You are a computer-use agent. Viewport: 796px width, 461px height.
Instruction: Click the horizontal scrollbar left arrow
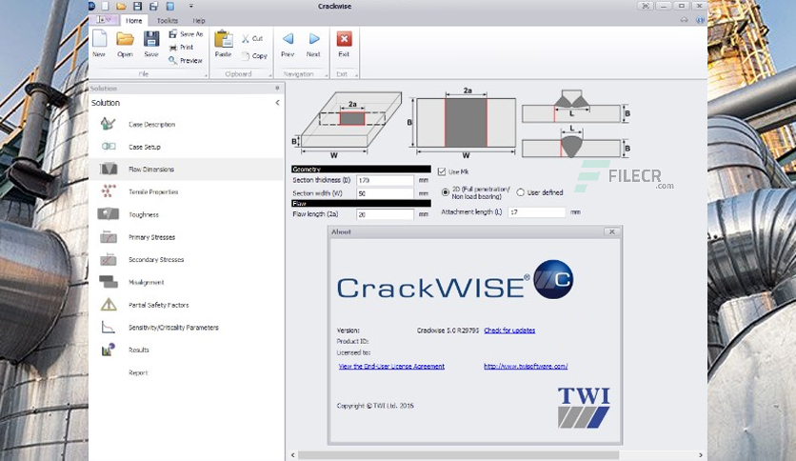pyautogui.click(x=293, y=455)
